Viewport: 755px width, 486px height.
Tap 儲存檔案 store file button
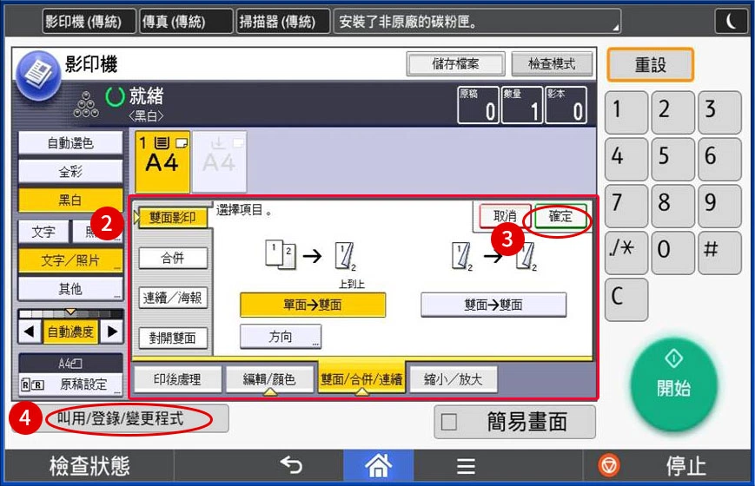[455, 64]
